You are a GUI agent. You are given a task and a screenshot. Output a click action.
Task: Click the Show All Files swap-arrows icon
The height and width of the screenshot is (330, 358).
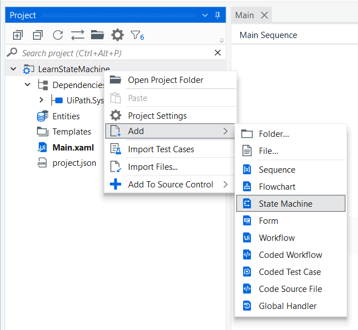[77, 35]
